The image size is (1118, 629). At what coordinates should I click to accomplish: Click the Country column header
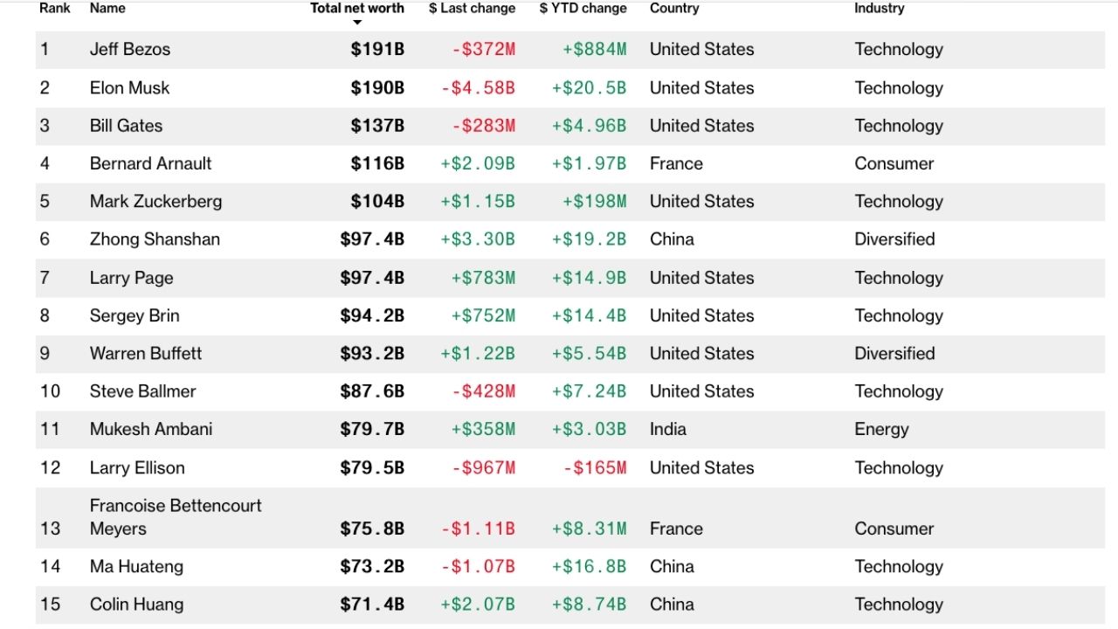click(674, 8)
